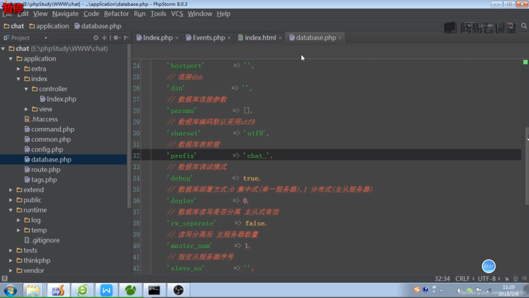This screenshot has width=529, height=298.
Task: Open the Help menu
Action: pyautogui.click(x=223, y=14)
